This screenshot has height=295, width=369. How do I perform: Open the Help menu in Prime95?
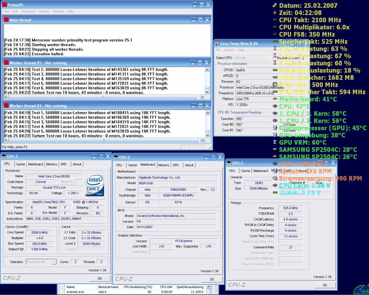(x=70, y=11)
